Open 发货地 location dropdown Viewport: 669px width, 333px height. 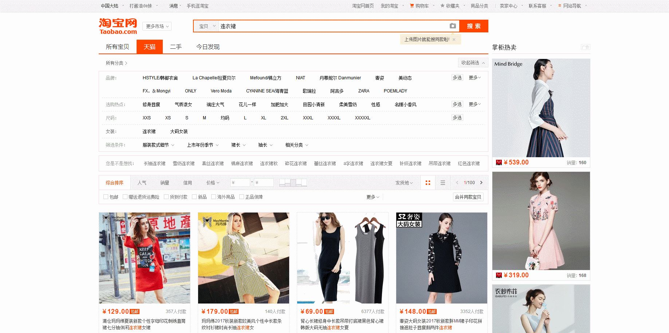coord(404,183)
